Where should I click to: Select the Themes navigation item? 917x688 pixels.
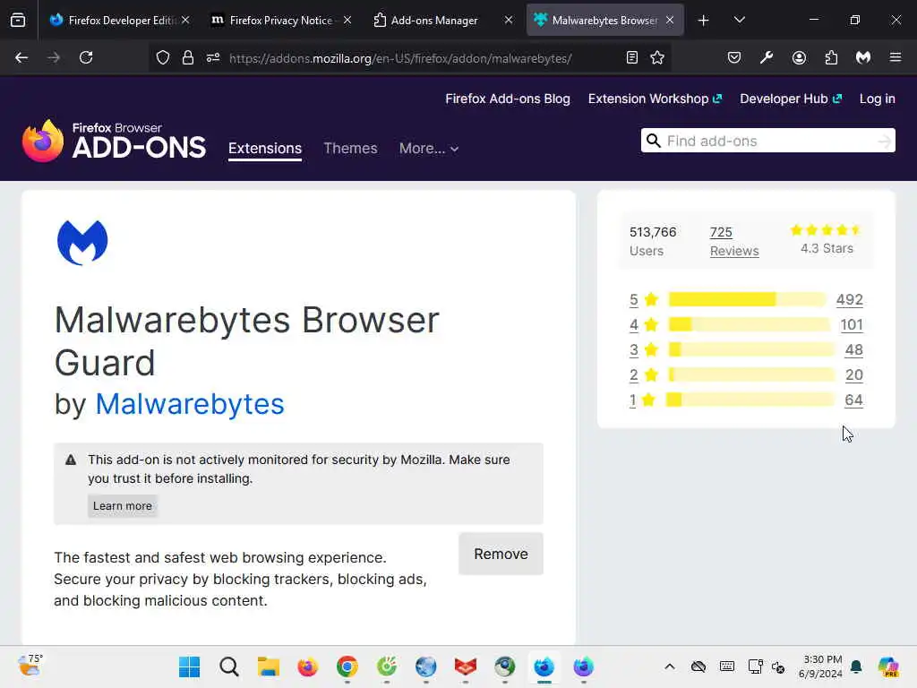[350, 149]
